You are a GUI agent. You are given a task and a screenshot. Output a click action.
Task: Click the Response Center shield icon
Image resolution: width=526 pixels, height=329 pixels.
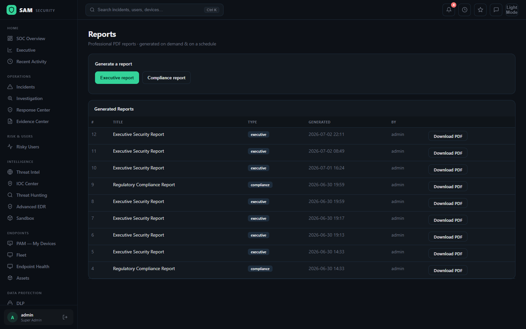(x=10, y=110)
